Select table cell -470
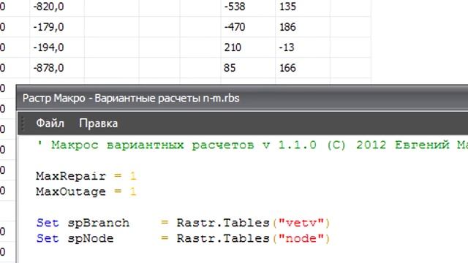The image size is (468, 263). coord(248,27)
